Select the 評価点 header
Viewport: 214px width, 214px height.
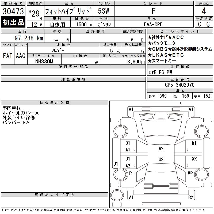pos(204,3)
